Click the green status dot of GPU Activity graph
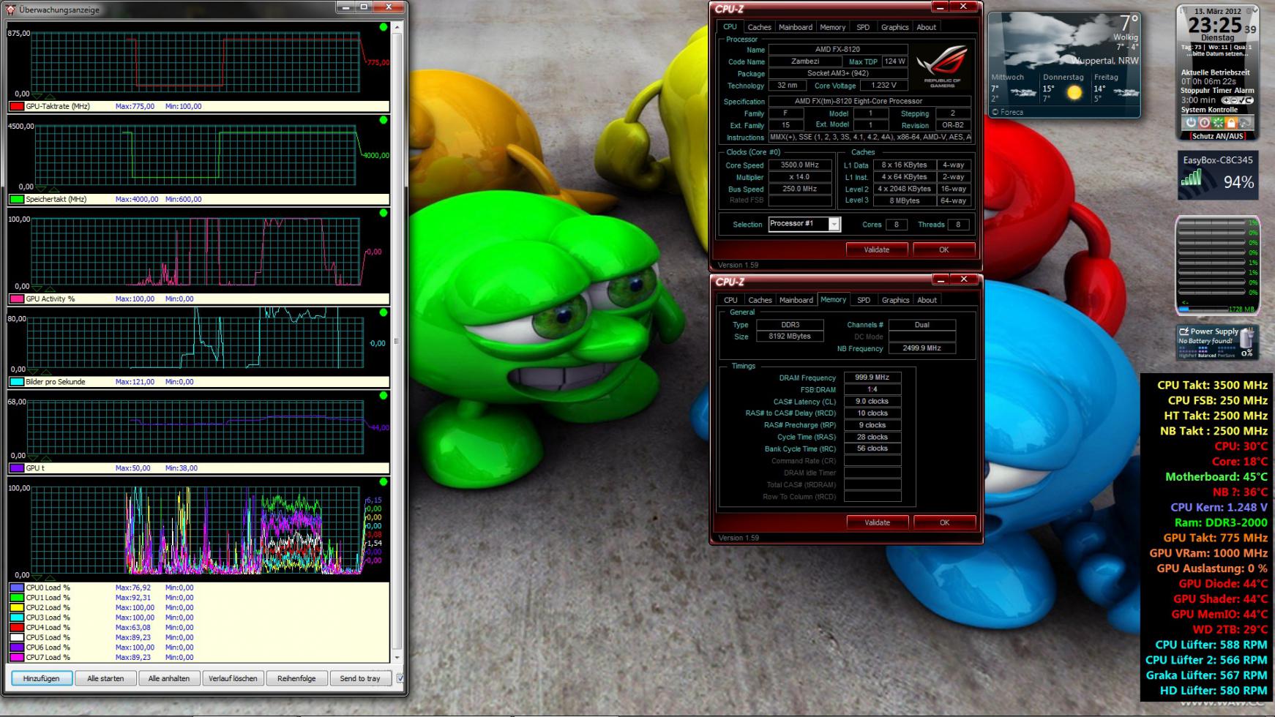 (x=383, y=213)
